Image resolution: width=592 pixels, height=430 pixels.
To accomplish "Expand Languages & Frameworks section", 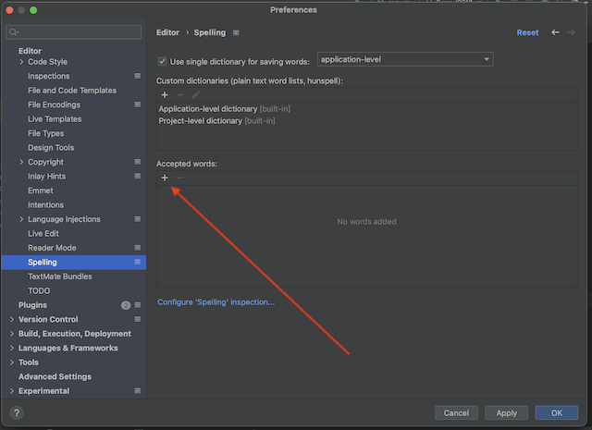I will tap(12, 348).
